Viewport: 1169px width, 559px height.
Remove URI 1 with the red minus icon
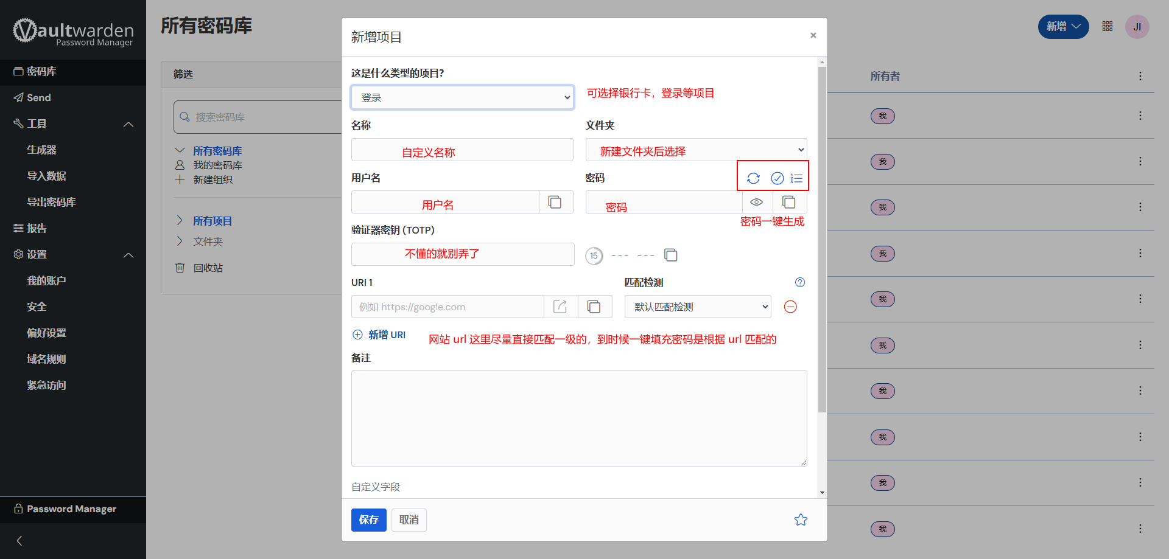pyautogui.click(x=790, y=307)
